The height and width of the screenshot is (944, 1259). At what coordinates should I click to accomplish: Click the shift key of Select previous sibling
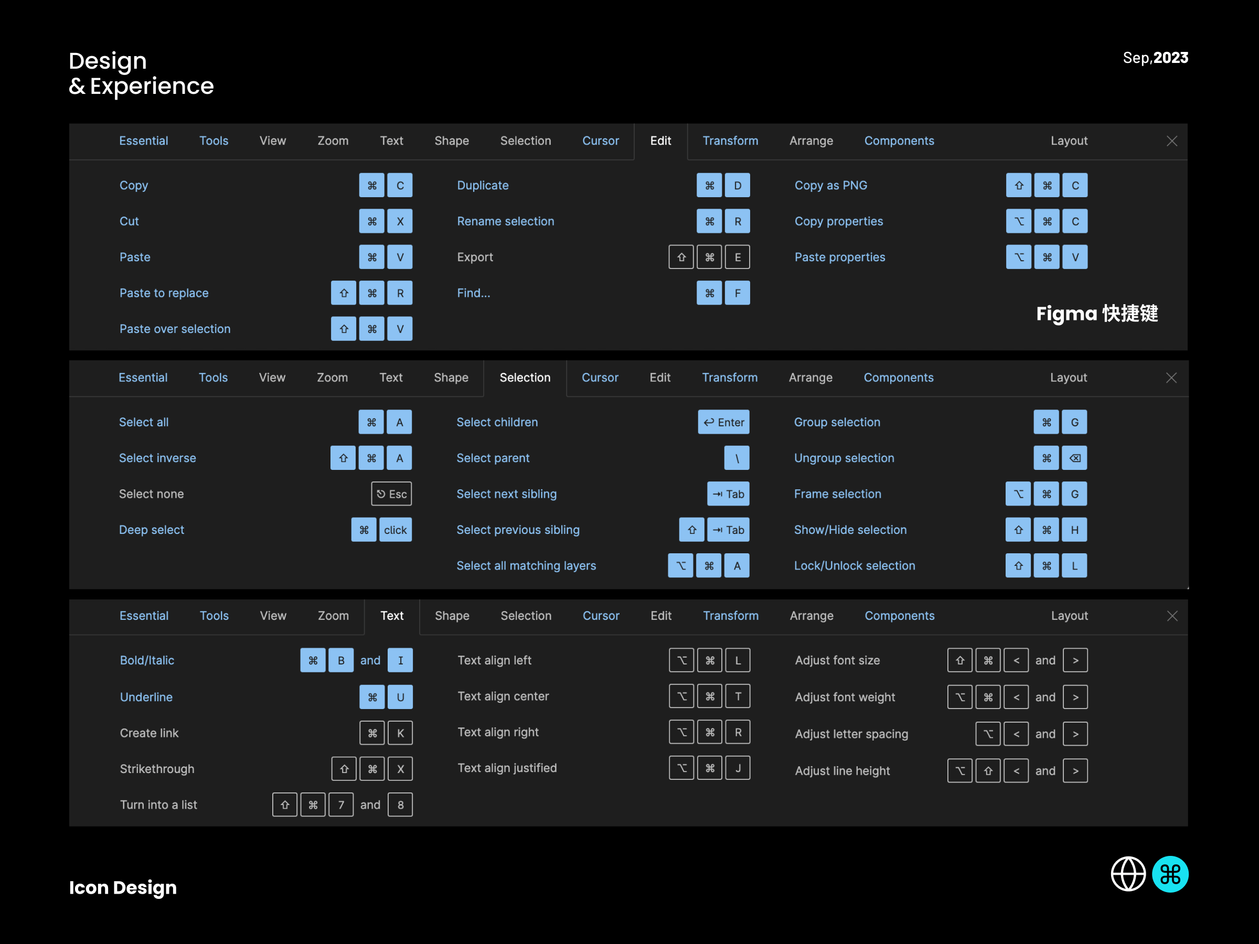pos(691,530)
